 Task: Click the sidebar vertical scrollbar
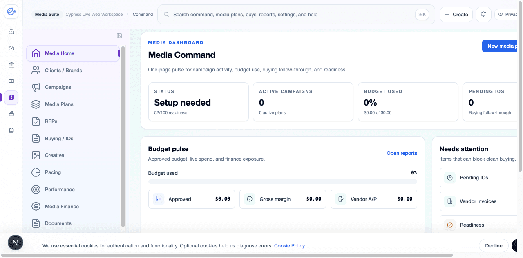pos(123,137)
